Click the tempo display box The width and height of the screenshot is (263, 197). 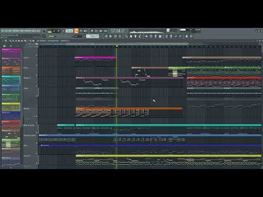tap(69, 31)
